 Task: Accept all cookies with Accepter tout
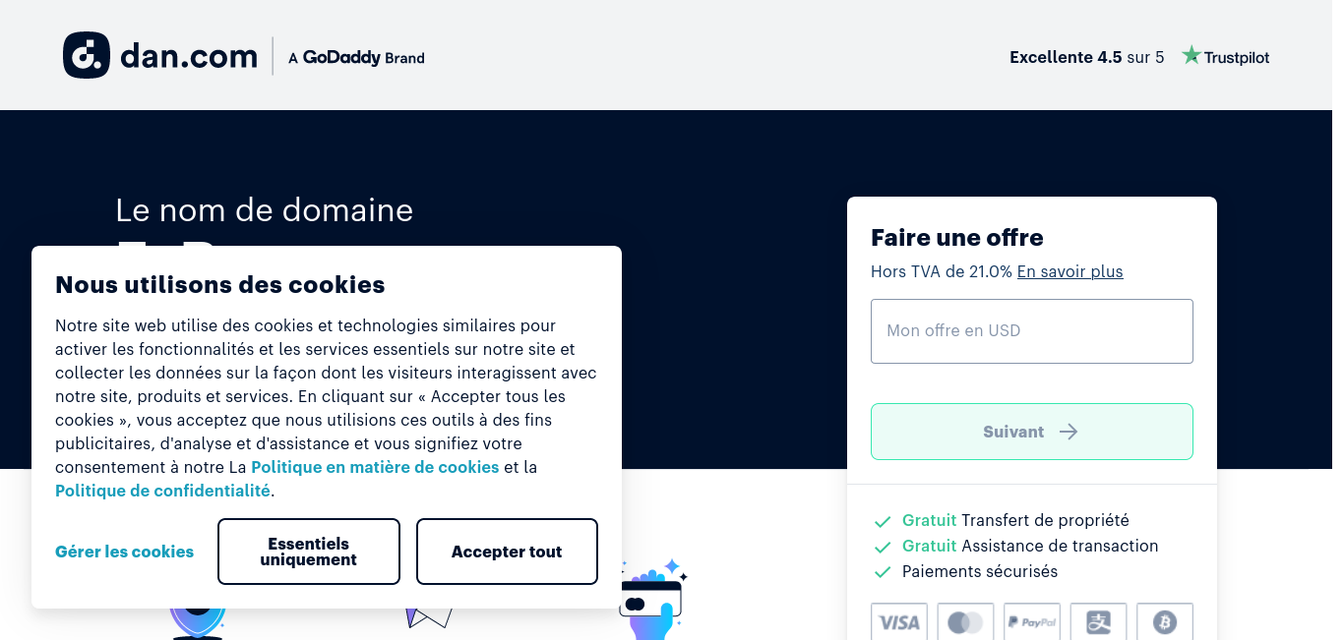pos(507,552)
